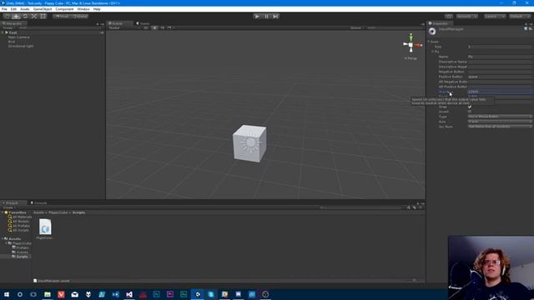Image resolution: width=534 pixels, height=300 pixels.
Task: Open the GameObject menu
Action: [x=43, y=9]
